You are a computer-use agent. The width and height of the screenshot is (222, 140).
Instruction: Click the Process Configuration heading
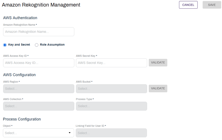click(x=22, y=119)
